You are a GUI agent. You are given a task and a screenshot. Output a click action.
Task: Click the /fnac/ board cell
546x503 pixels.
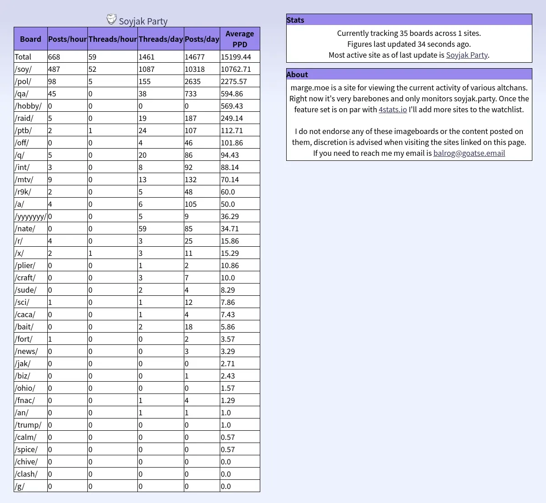30,400
